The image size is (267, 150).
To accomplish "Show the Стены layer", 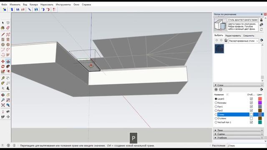I will (251, 115).
